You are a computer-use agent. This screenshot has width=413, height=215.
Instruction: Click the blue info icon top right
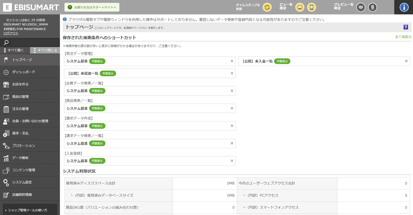[x=404, y=7]
